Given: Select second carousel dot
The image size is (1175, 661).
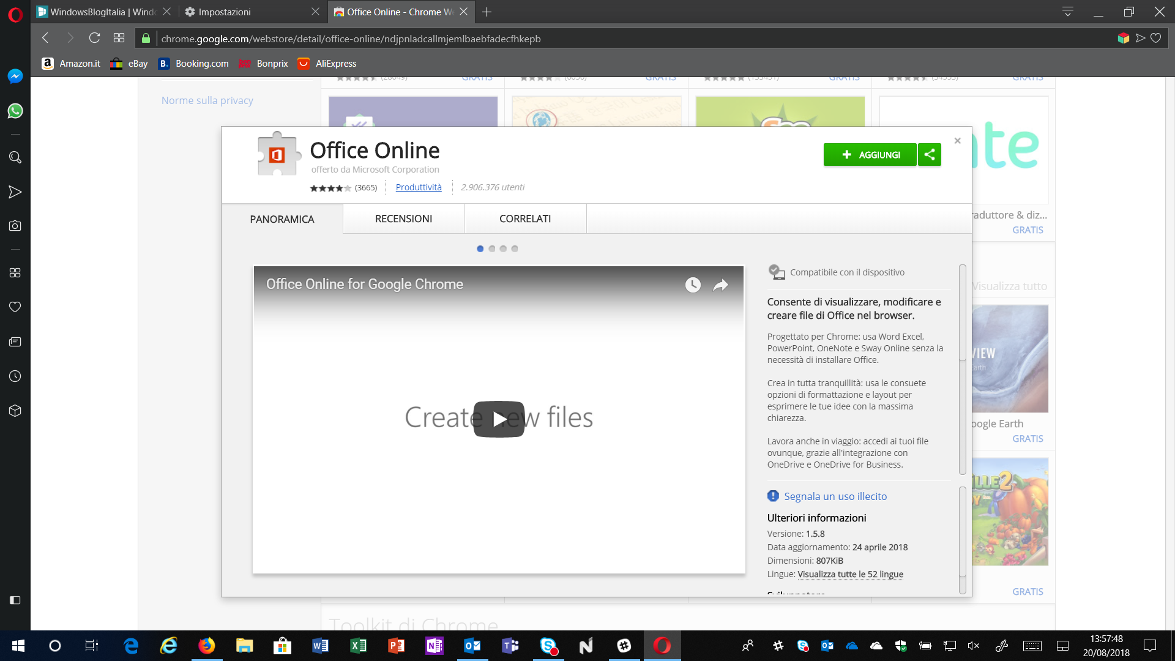Looking at the screenshot, I should pos(492,248).
